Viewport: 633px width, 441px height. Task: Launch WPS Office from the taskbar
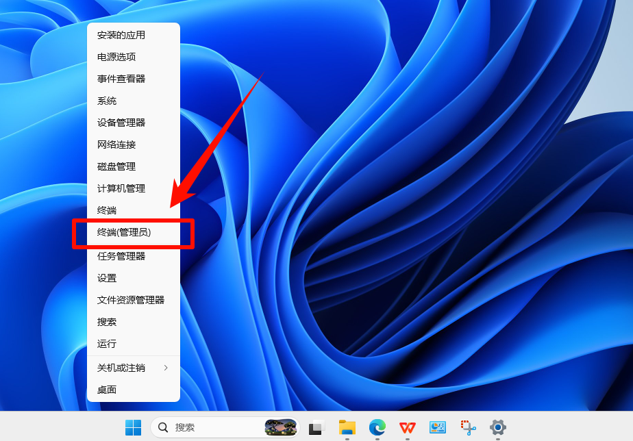click(408, 427)
